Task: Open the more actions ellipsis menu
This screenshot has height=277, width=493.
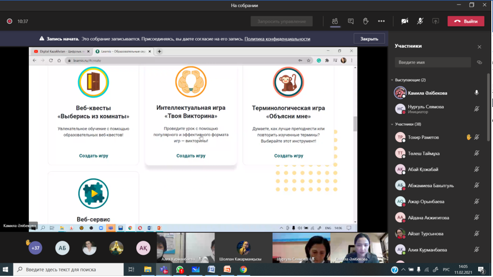Action: pos(381,22)
